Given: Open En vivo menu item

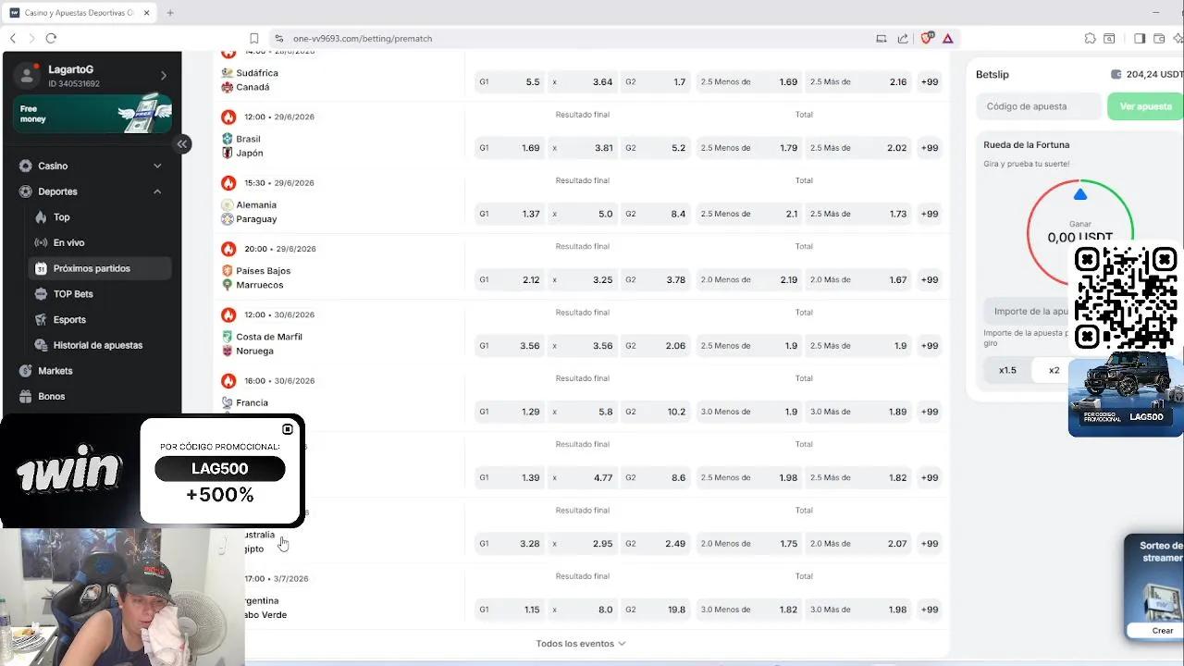Looking at the screenshot, I should 99,242.
